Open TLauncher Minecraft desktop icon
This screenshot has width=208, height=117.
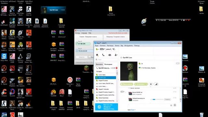click(86, 69)
